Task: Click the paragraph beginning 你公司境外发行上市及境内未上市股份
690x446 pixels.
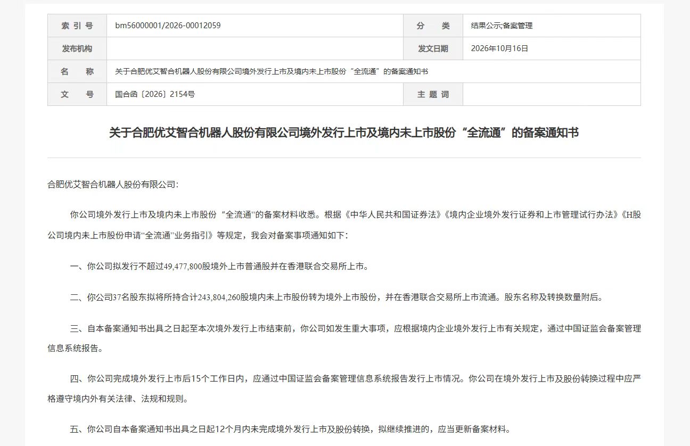Action: tap(344, 225)
